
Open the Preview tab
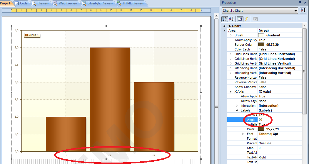click(41, 3)
